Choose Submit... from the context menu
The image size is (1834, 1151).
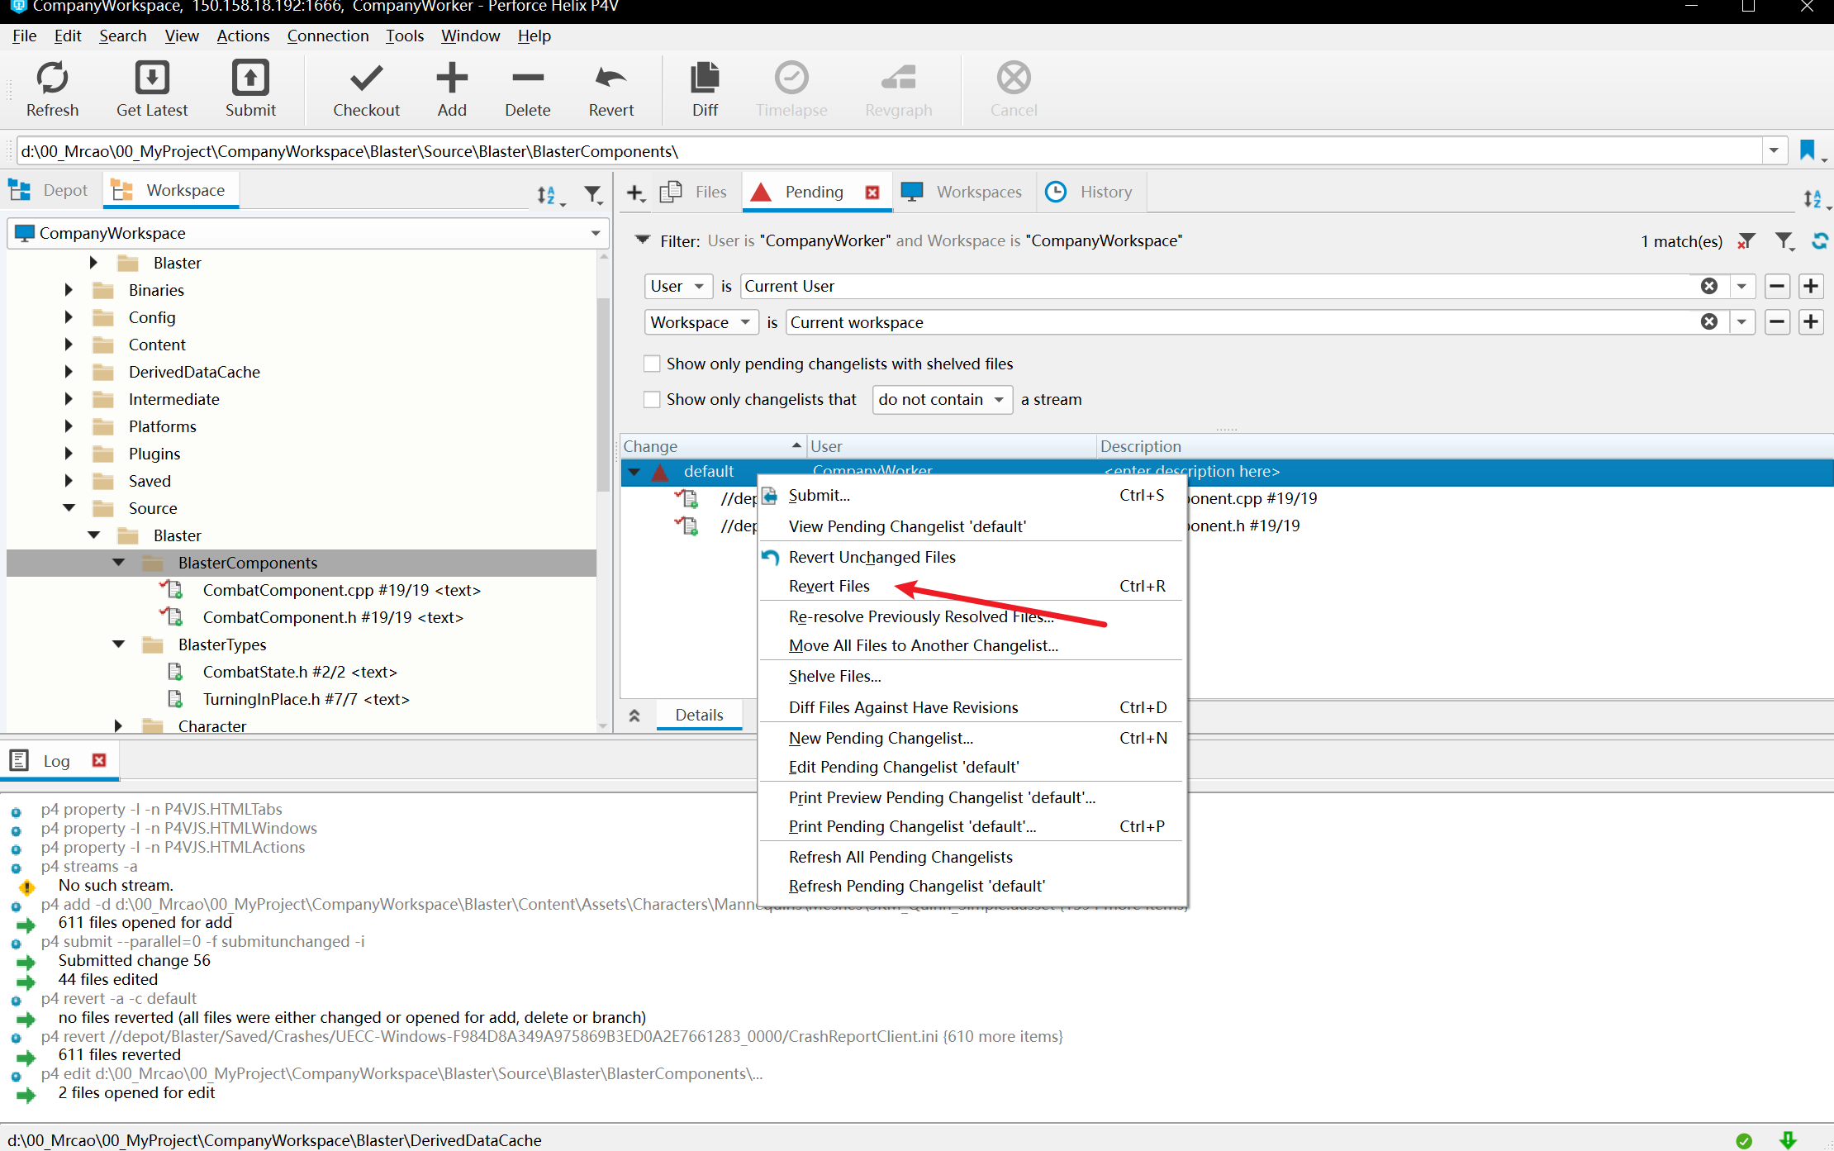pos(972,496)
